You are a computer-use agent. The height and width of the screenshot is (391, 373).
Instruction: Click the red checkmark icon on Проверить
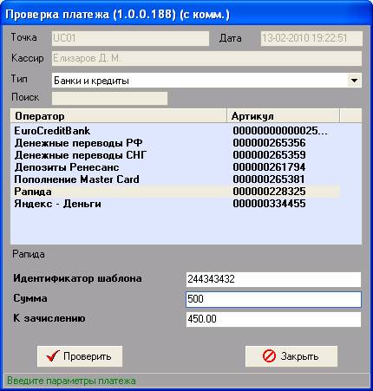coord(53,356)
